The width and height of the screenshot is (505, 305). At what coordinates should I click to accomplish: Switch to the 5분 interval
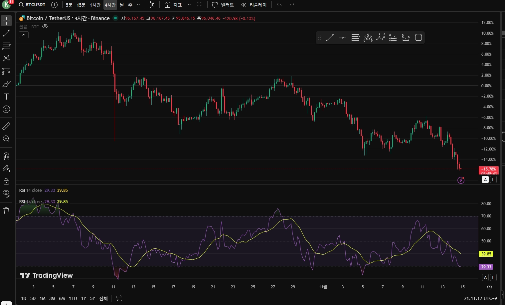coord(69,5)
